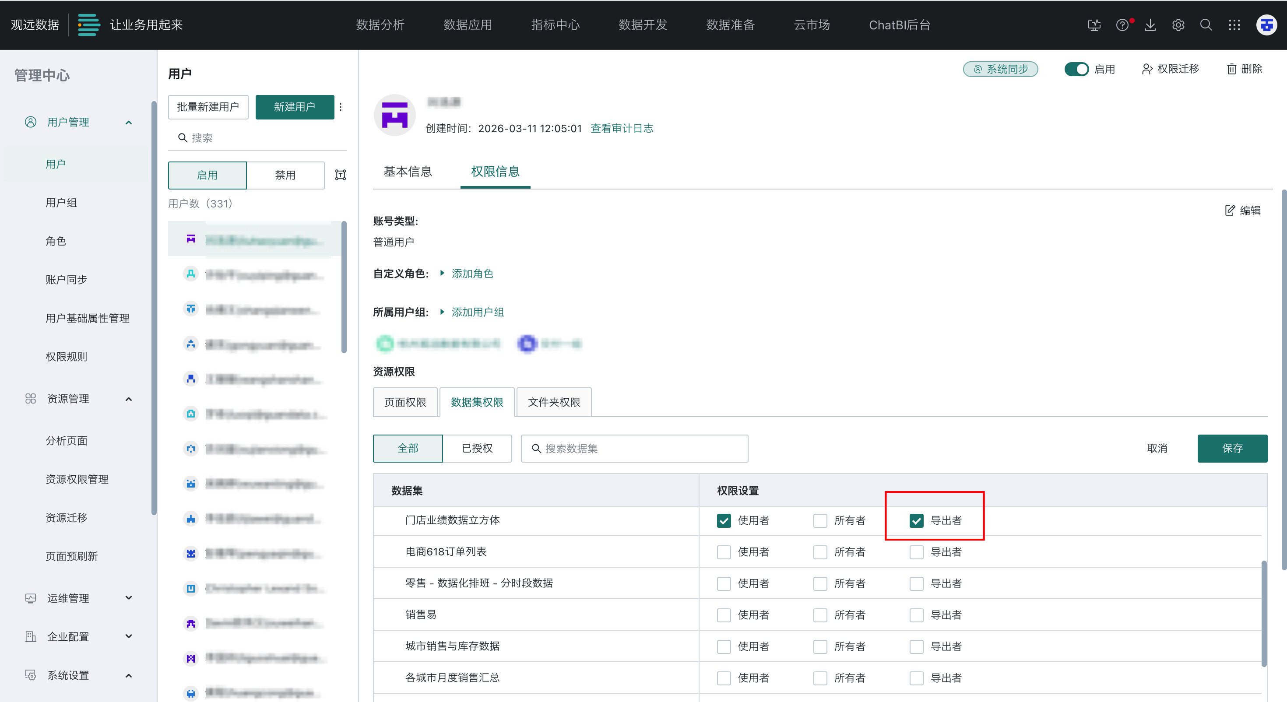The width and height of the screenshot is (1287, 702).
Task: Collapse the 用户管理 sidebar section
Action: point(128,123)
